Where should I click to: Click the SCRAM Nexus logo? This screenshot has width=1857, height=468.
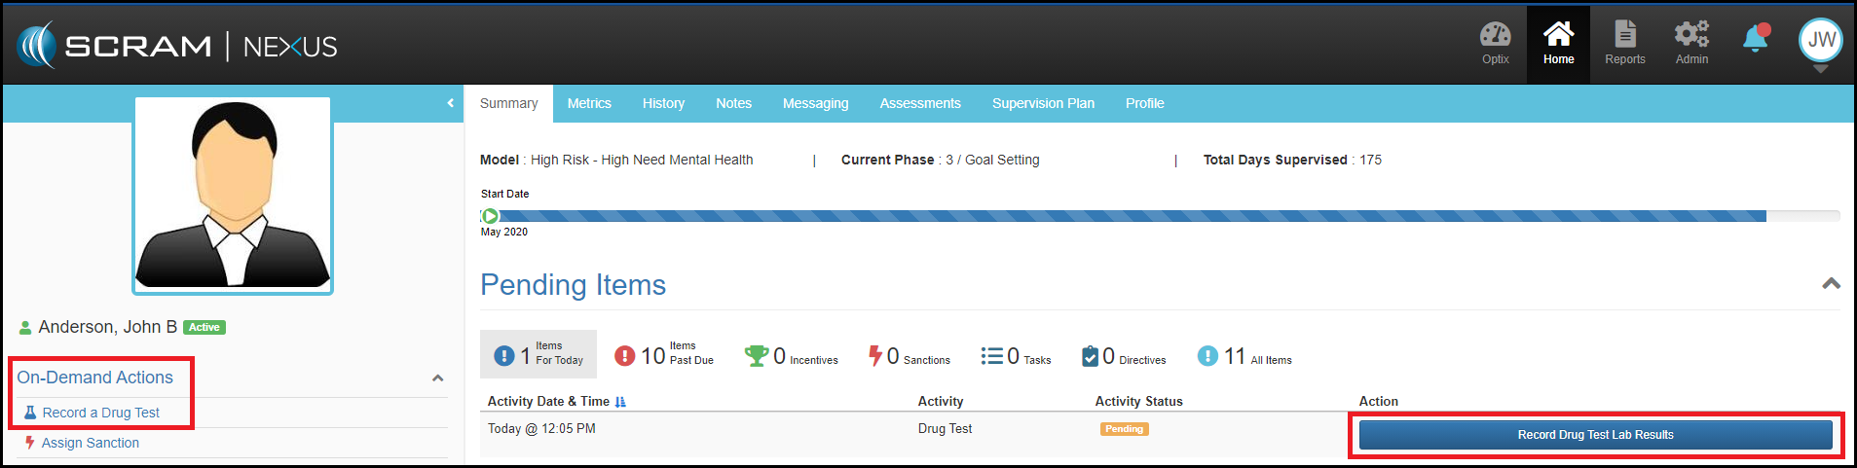(176, 46)
